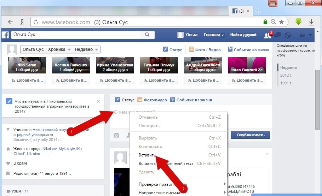The height and width of the screenshot is (196, 322).
Task: Open Ольга profile link in blue bar
Action: pyautogui.click(x=188, y=35)
